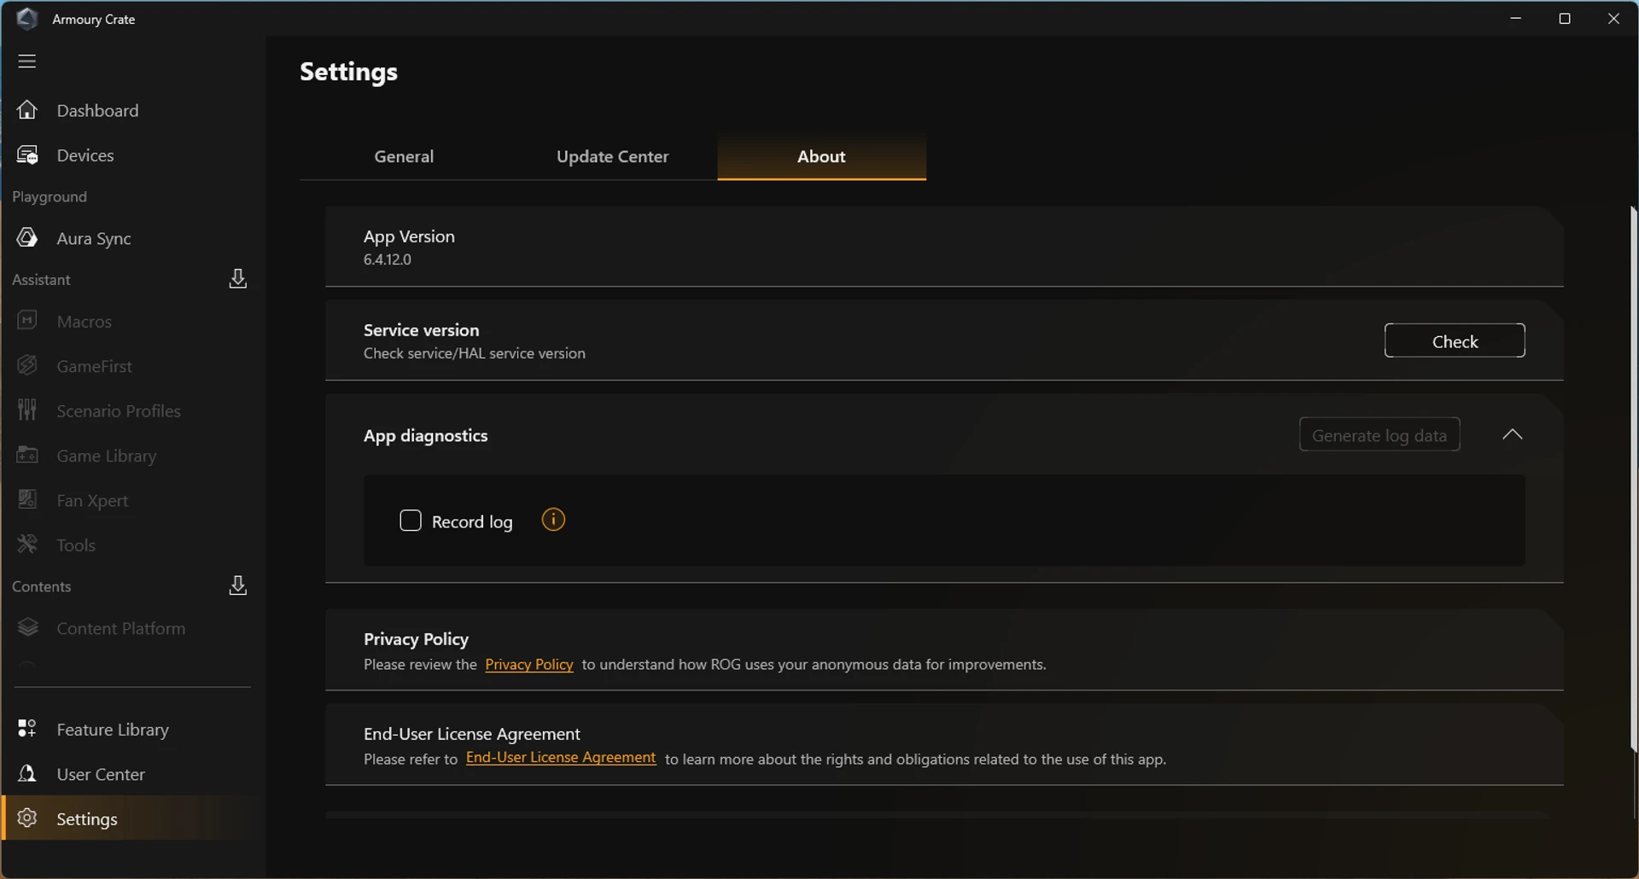The width and height of the screenshot is (1639, 879).
Task: Click the Service version heading
Action: coord(422,330)
